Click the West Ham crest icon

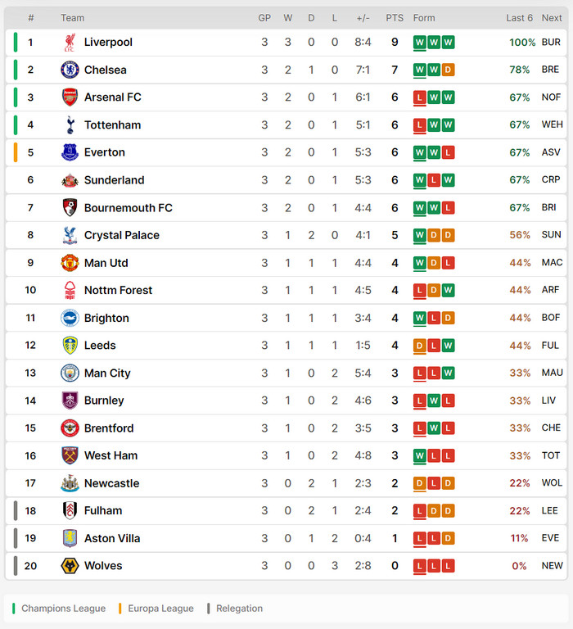tap(70, 455)
